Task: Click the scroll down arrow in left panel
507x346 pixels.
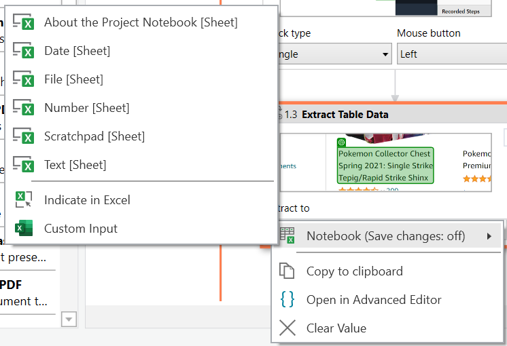Action: pyautogui.click(x=68, y=319)
